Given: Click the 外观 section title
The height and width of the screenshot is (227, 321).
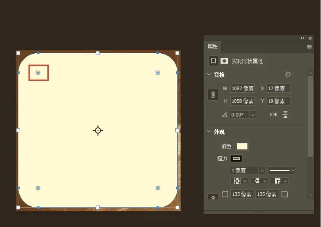Looking at the screenshot, I should point(219,132).
